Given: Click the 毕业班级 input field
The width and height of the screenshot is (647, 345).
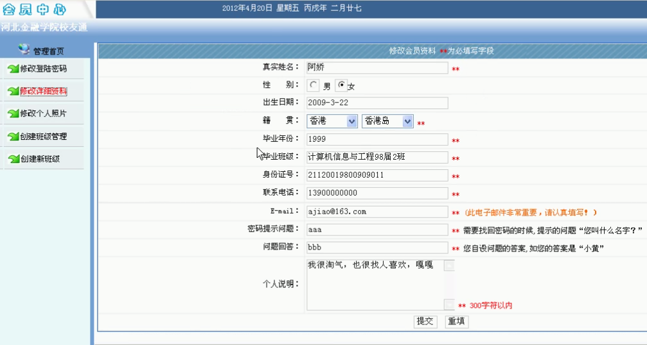Looking at the screenshot, I should tap(377, 157).
